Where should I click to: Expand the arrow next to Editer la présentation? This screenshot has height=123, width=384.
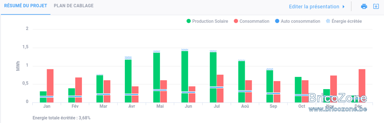coord(343,6)
